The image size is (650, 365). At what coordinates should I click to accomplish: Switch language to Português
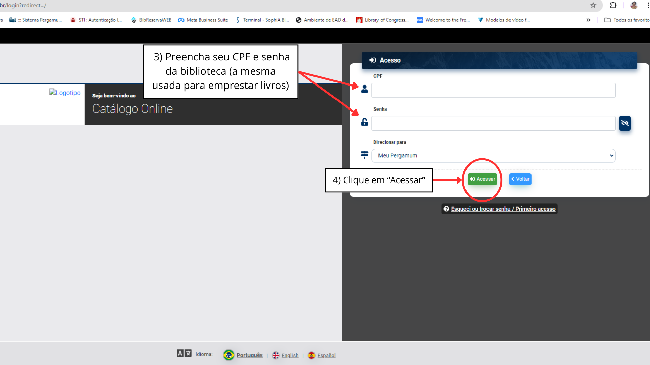[250, 355]
